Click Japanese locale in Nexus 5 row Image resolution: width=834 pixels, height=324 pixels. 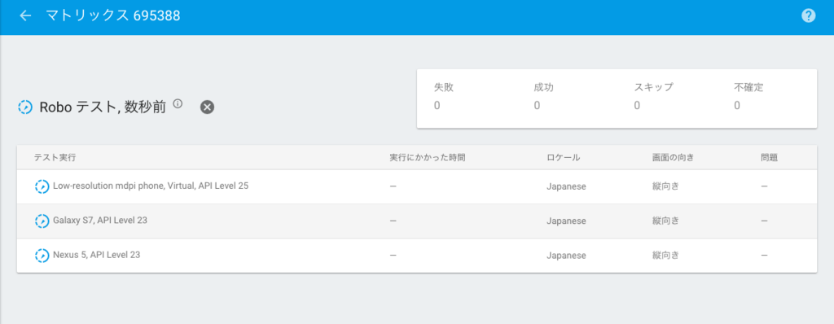567,256
